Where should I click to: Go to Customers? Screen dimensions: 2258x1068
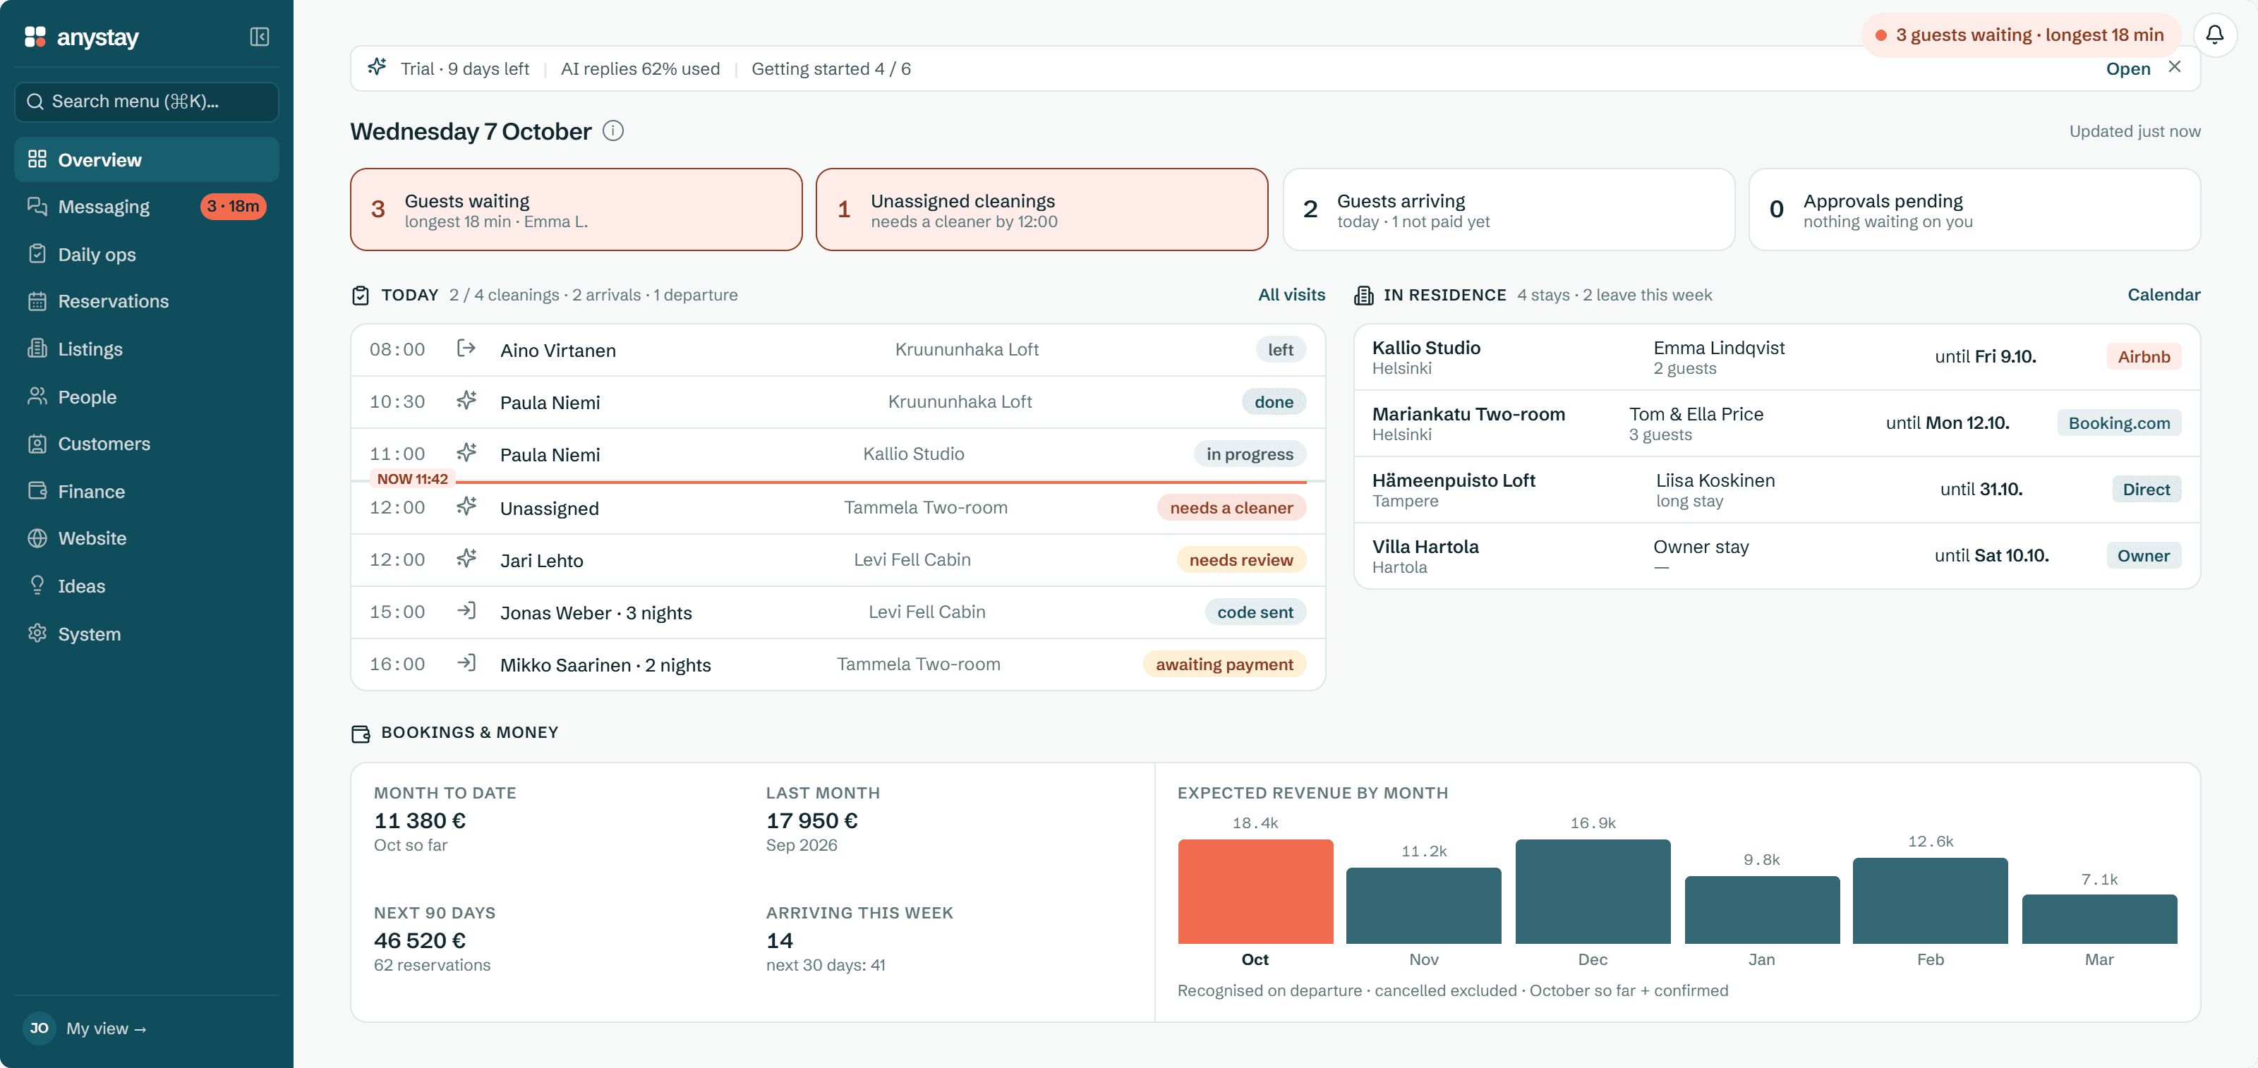pos(146,443)
